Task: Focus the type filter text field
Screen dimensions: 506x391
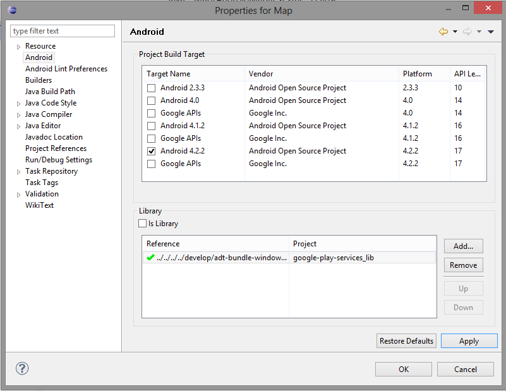Action: point(63,31)
